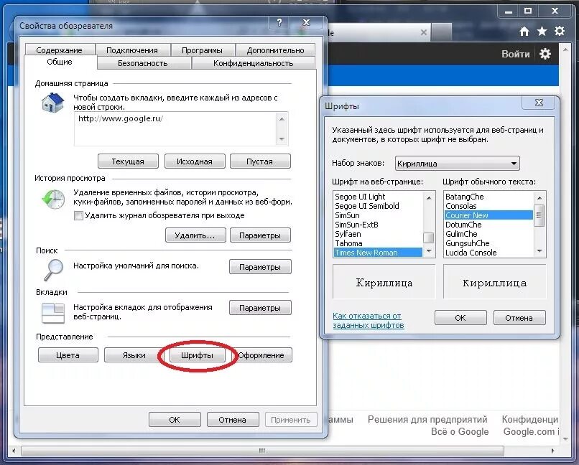Select GungsuhChe in plain text fonts
Image resolution: width=579 pixels, height=465 pixels.
(x=488, y=243)
